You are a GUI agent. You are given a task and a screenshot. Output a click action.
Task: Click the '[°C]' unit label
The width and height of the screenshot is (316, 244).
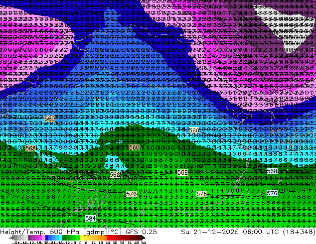click(115, 232)
